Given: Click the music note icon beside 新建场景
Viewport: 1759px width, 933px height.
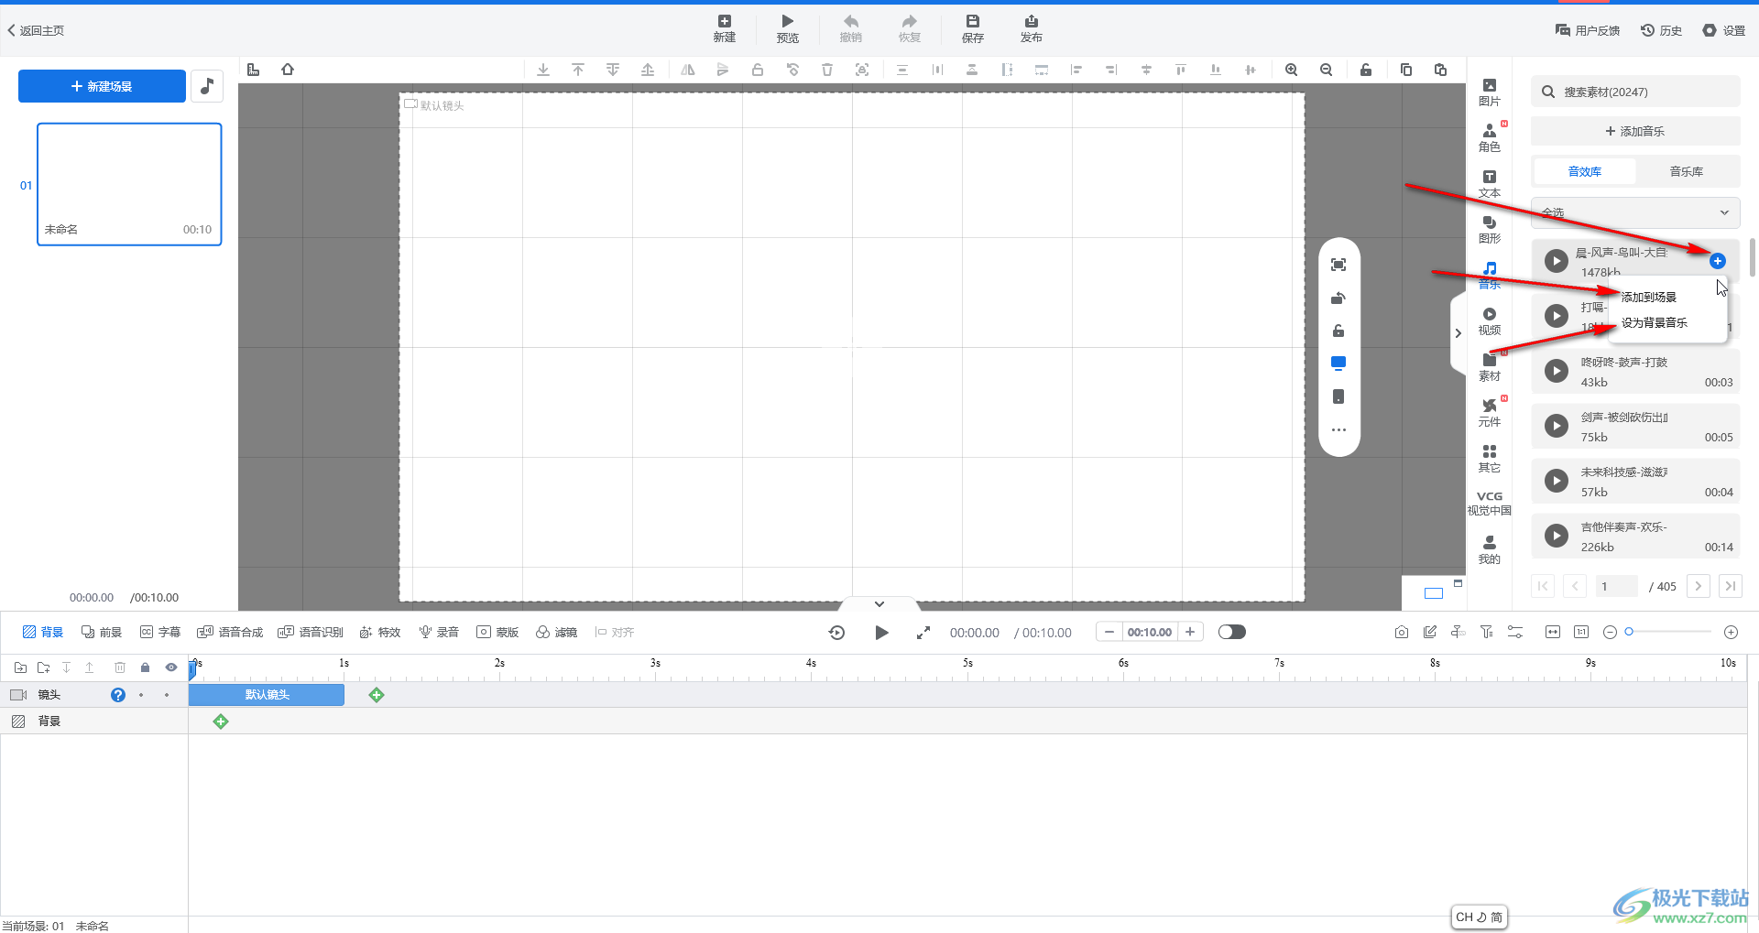Looking at the screenshot, I should point(207,86).
